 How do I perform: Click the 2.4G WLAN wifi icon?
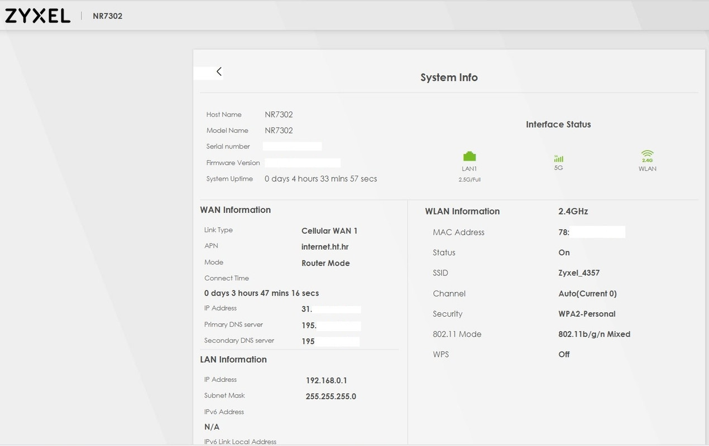647,156
